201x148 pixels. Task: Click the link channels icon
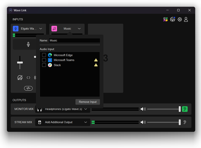(28, 77)
